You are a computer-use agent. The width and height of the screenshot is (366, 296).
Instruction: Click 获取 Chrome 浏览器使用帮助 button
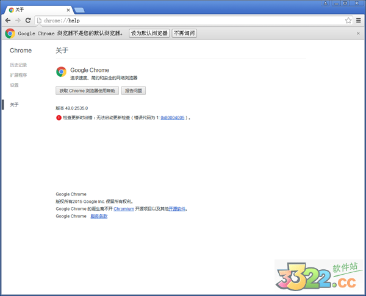pos(87,91)
